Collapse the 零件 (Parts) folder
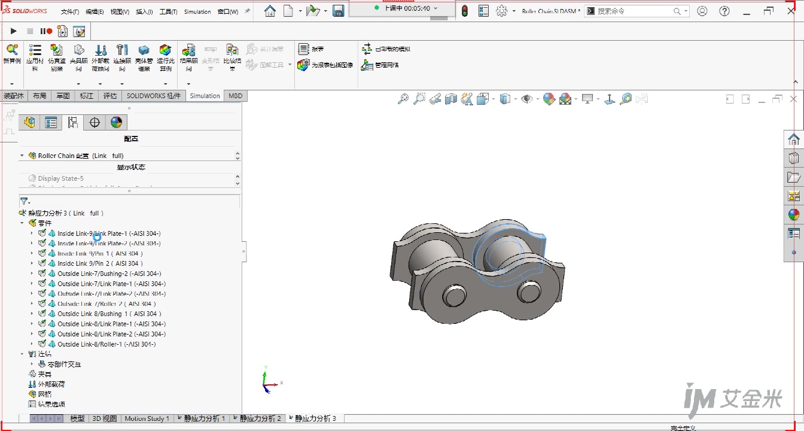This screenshot has width=804, height=431. 22,223
